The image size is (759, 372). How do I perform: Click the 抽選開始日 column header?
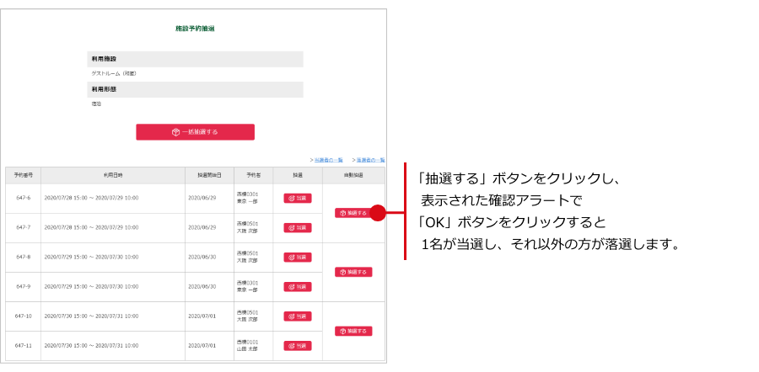point(209,175)
